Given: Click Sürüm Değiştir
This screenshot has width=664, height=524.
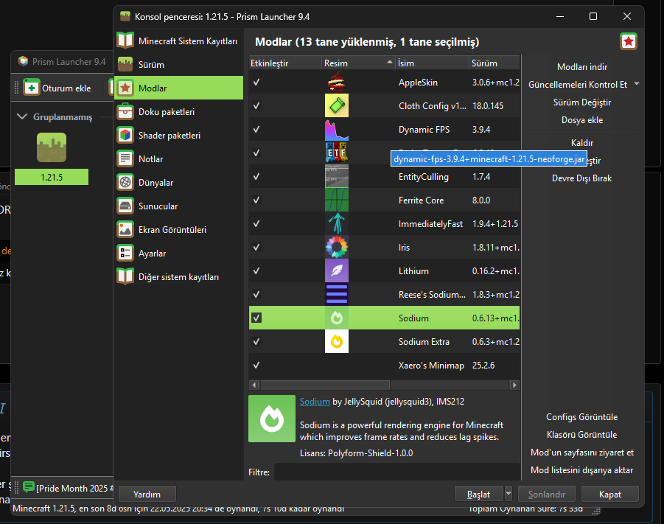Looking at the screenshot, I should point(582,102).
